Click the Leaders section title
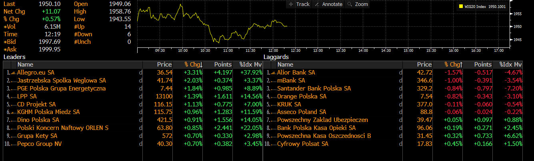The image size is (534, 161). point(14,57)
